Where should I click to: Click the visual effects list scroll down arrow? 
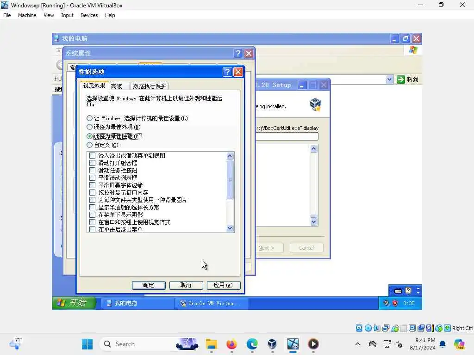click(x=230, y=228)
